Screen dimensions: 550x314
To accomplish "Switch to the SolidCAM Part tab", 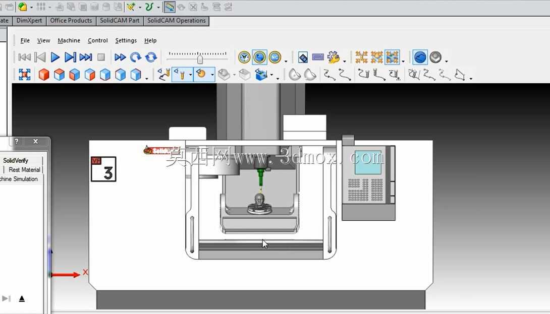I will pos(119,21).
